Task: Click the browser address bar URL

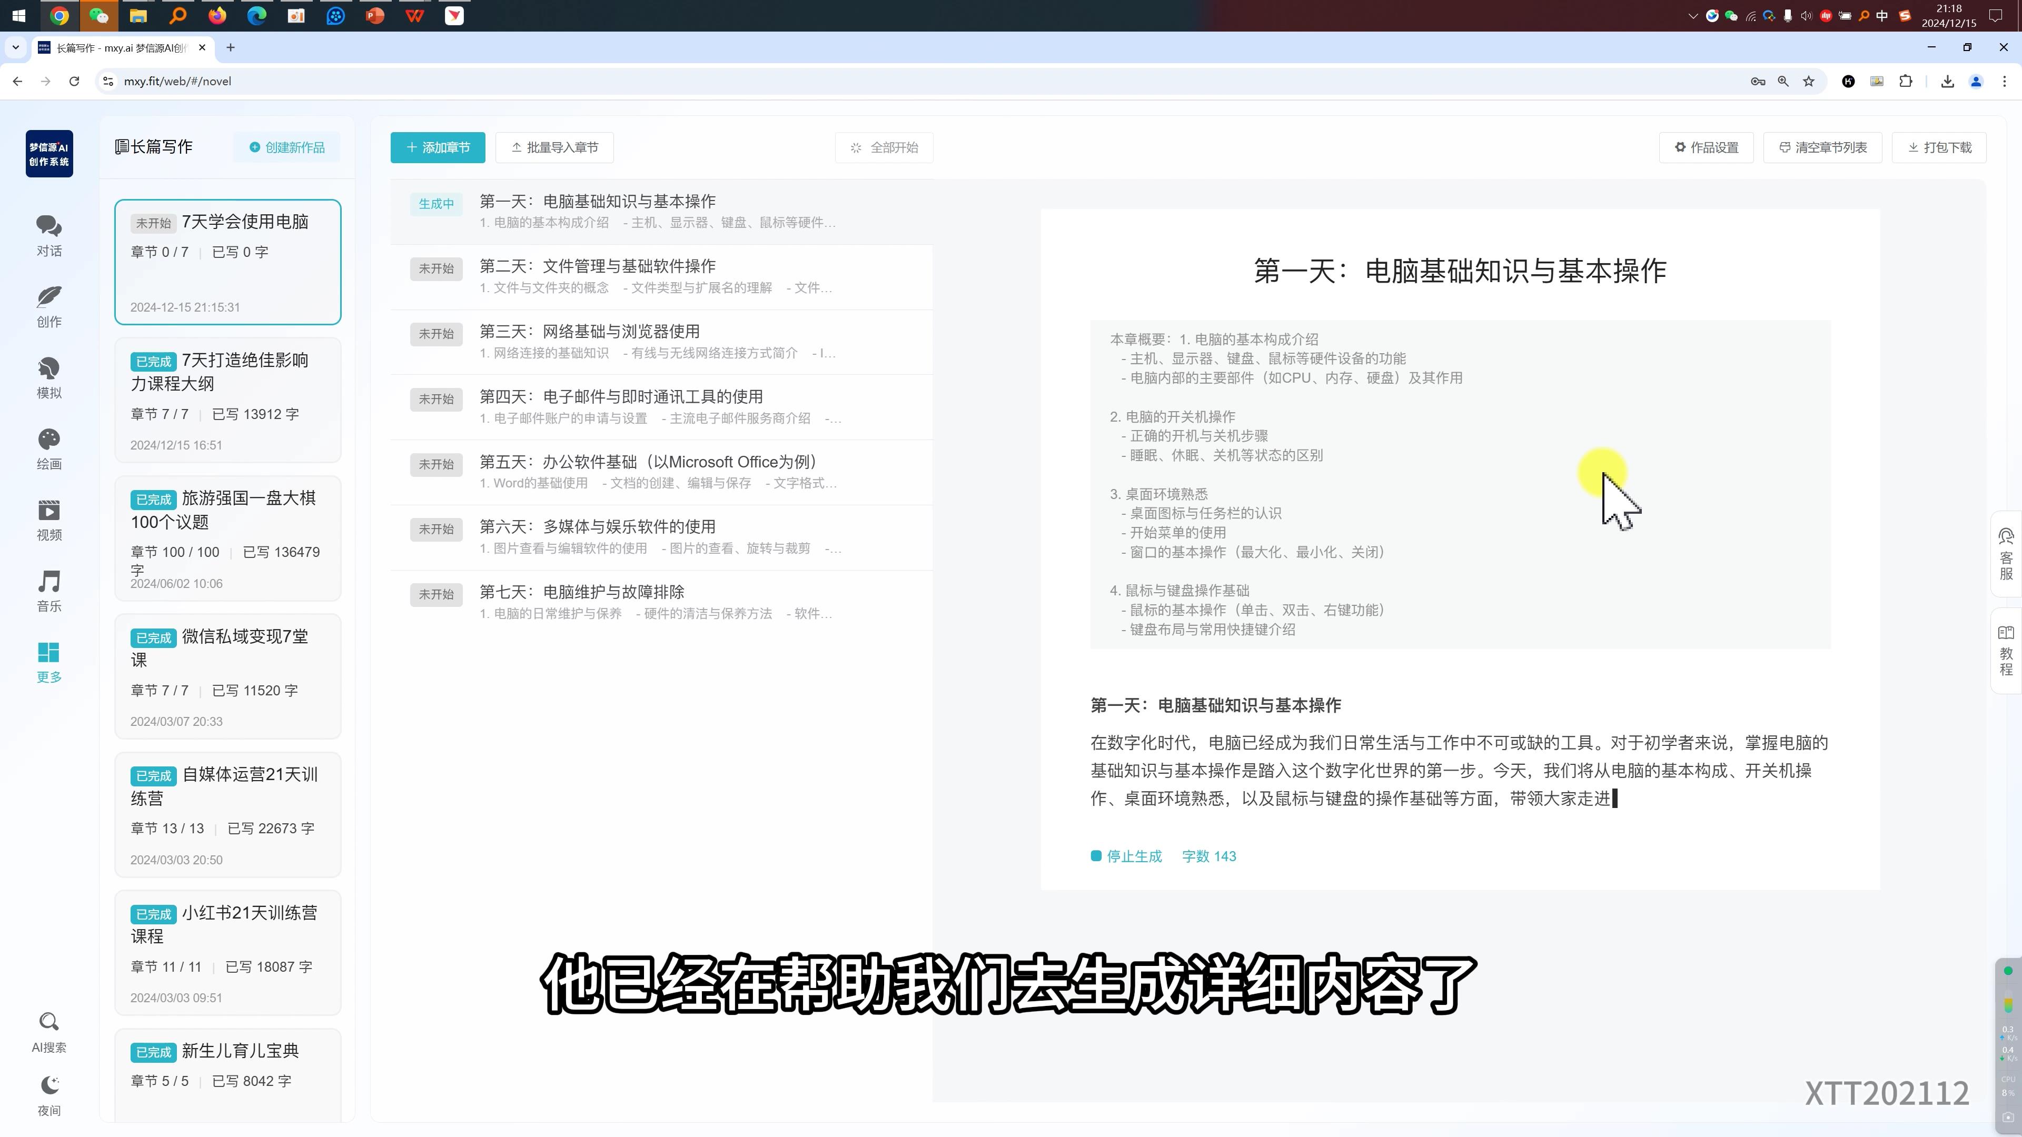Action: tap(177, 81)
